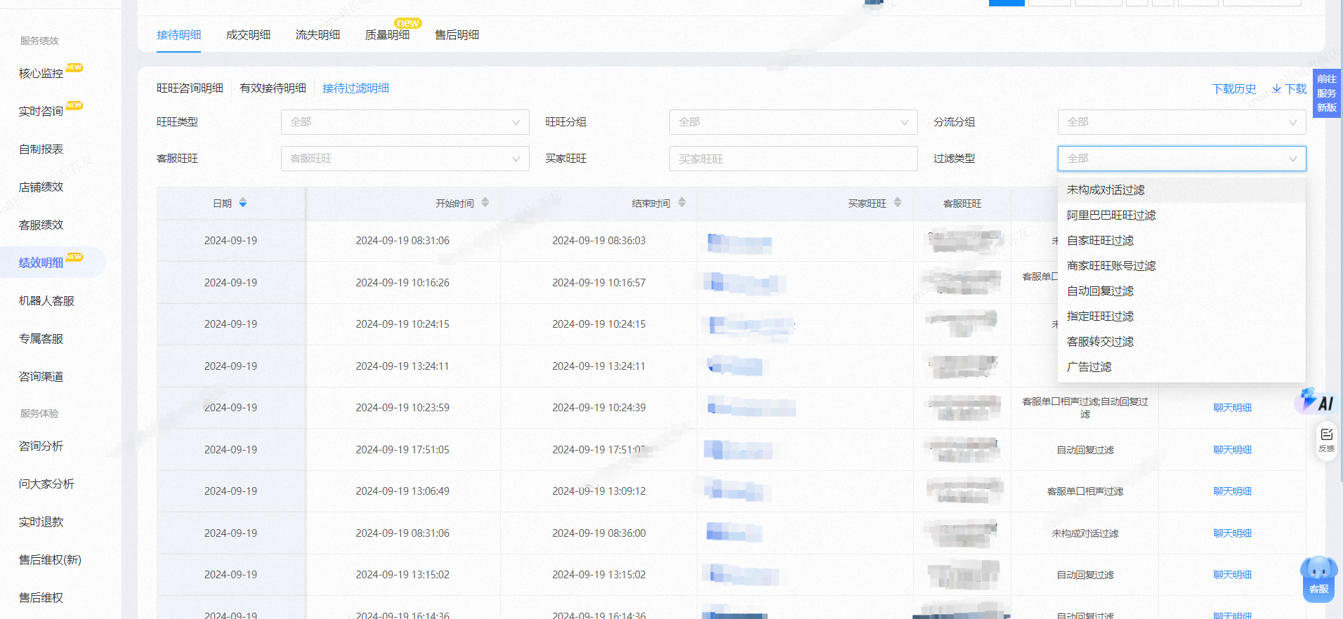Open 接待过滤明细 sub-tab

point(355,88)
